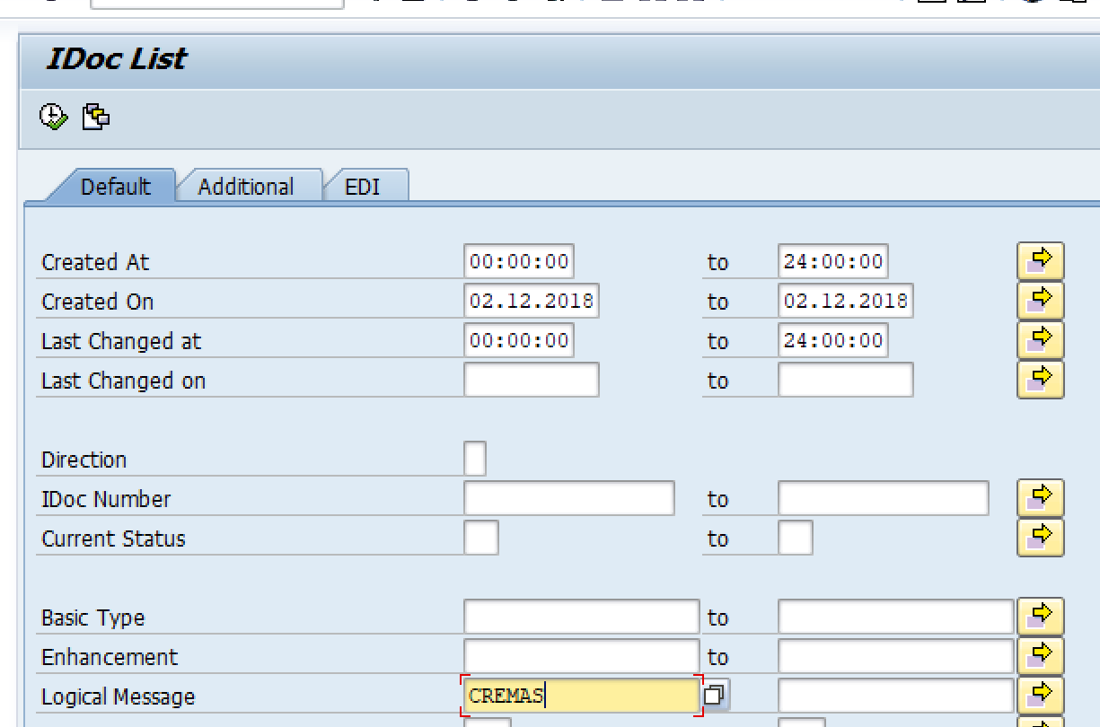Open multiple selection for Last Changed at
This screenshot has height=727, width=1100.
[x=1040, y=340]
